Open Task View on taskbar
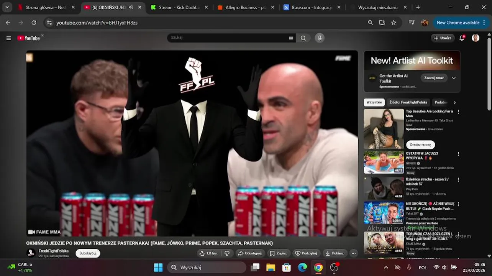The width and height of the screenshot is (492, 276). click(x=255, y=267)
